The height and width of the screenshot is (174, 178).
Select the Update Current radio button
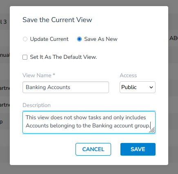click(25, 39)
